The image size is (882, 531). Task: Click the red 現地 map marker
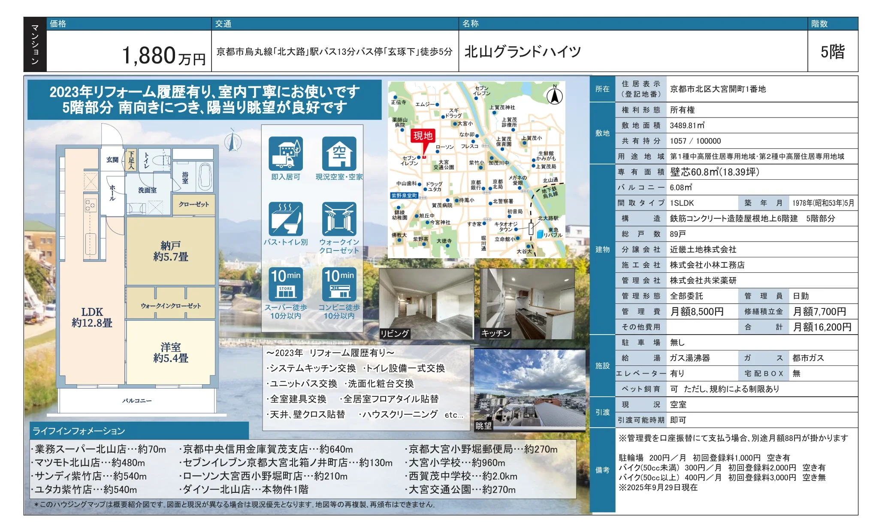click(423, 139)
